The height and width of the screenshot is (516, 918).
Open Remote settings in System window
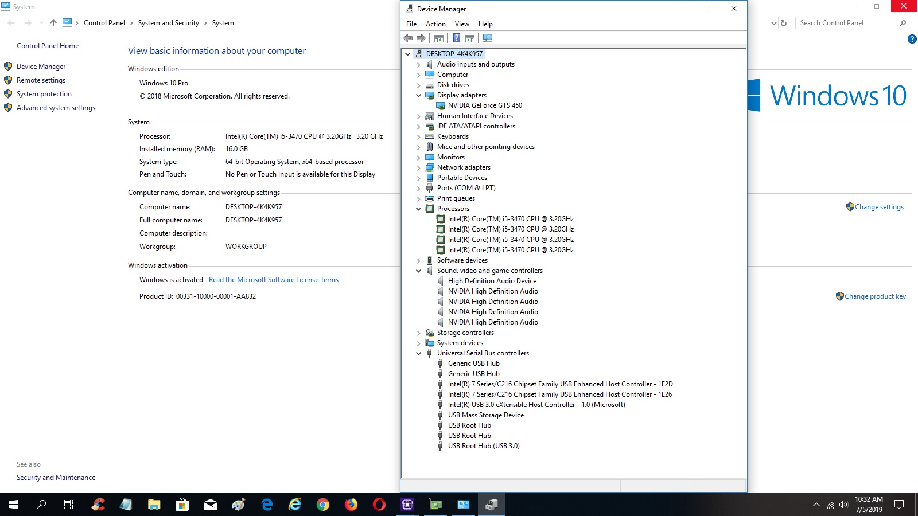click(41, 80)
